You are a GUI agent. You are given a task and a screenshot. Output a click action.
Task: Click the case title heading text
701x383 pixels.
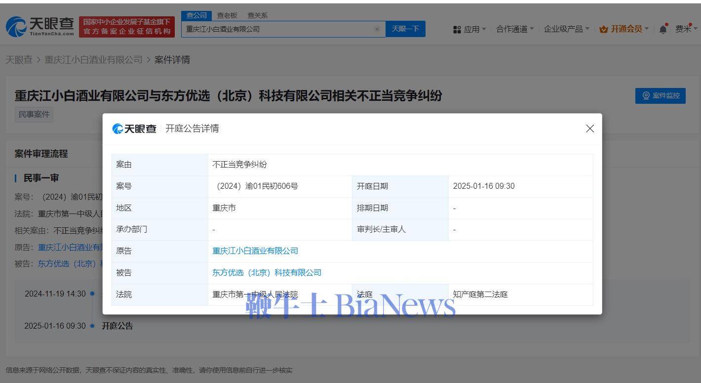(228, 95)
